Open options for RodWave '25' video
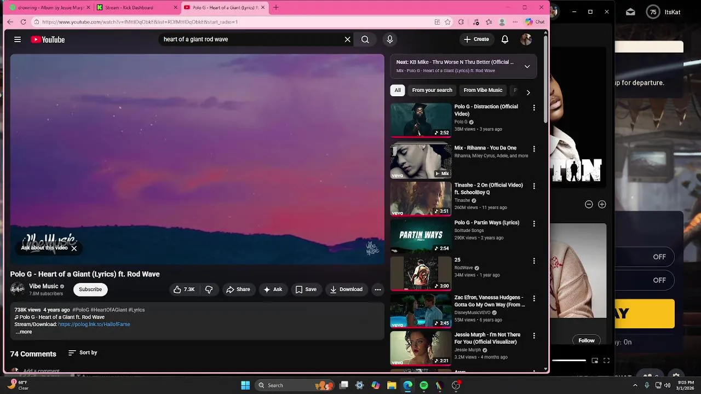Viewport: 701px width, 394px height. point(534,261)
